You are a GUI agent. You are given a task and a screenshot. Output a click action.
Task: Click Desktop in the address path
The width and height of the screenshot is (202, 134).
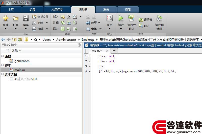[x=88, y=40]
